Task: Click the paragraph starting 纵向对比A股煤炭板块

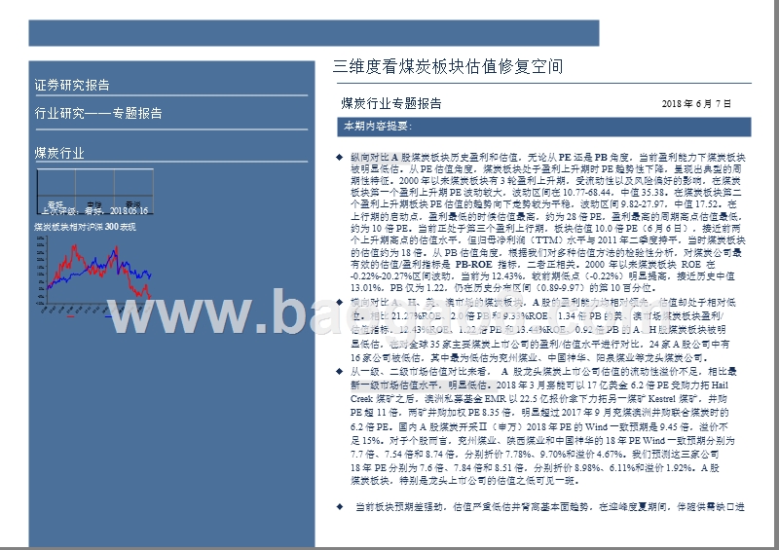Action: 548,223
